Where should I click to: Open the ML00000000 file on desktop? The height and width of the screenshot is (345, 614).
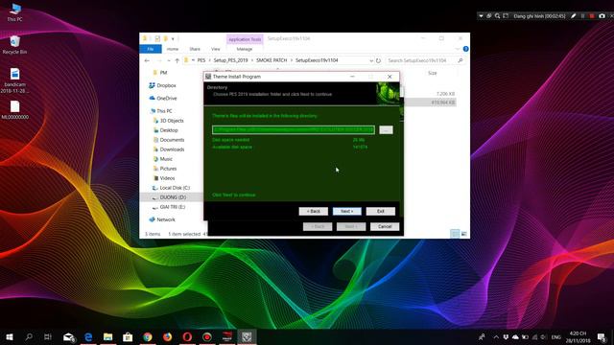coord(15,110)
